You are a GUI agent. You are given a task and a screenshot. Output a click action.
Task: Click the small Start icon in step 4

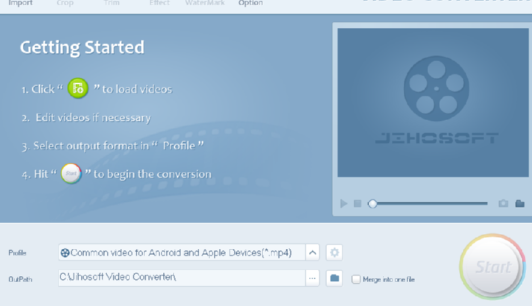click(x=71, y=173)
